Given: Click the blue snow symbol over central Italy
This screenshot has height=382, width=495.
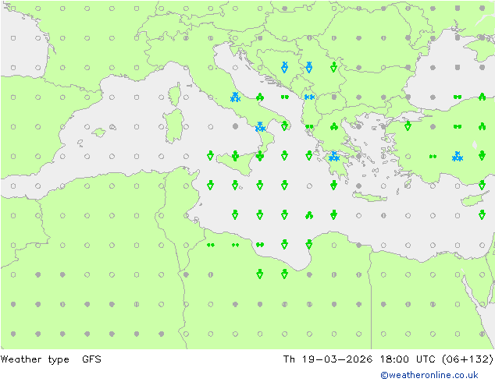Looking at the screenshot, I should pos(235,97).
